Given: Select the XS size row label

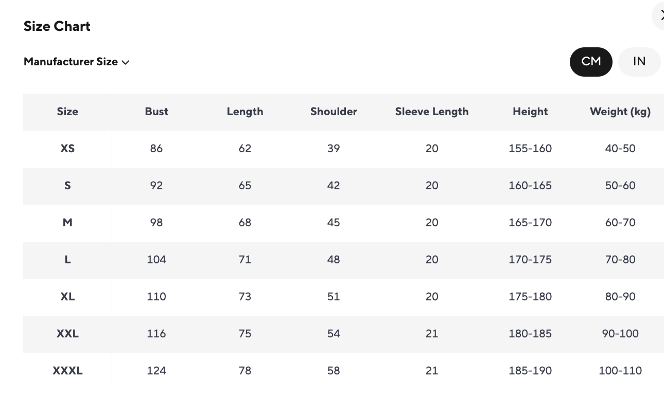Looking at the screenshot, I should point(67,149).
